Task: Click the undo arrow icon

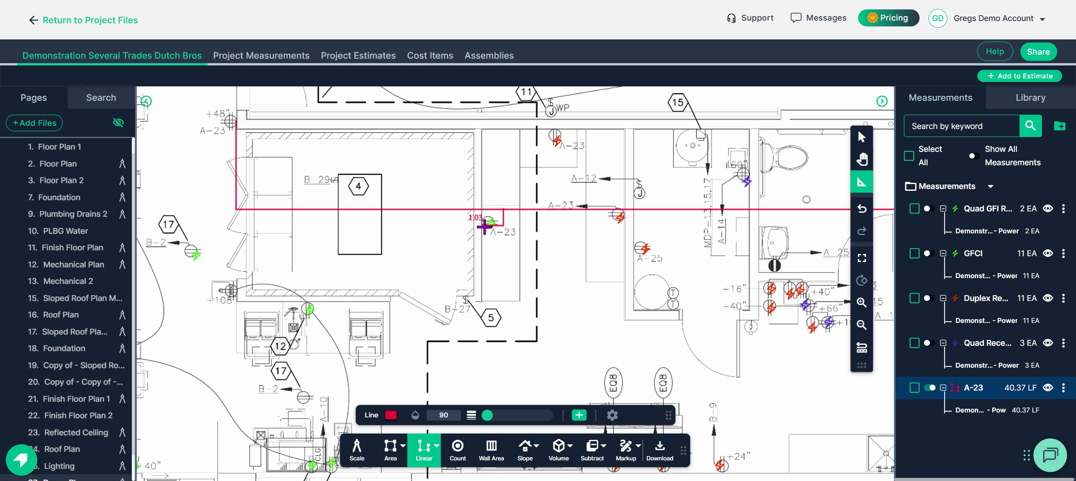Action: [862, 209]
